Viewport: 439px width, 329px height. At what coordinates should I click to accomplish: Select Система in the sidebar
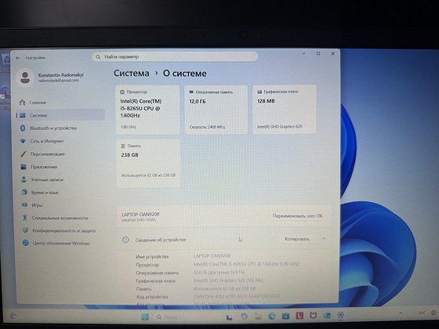pos(60,115)
